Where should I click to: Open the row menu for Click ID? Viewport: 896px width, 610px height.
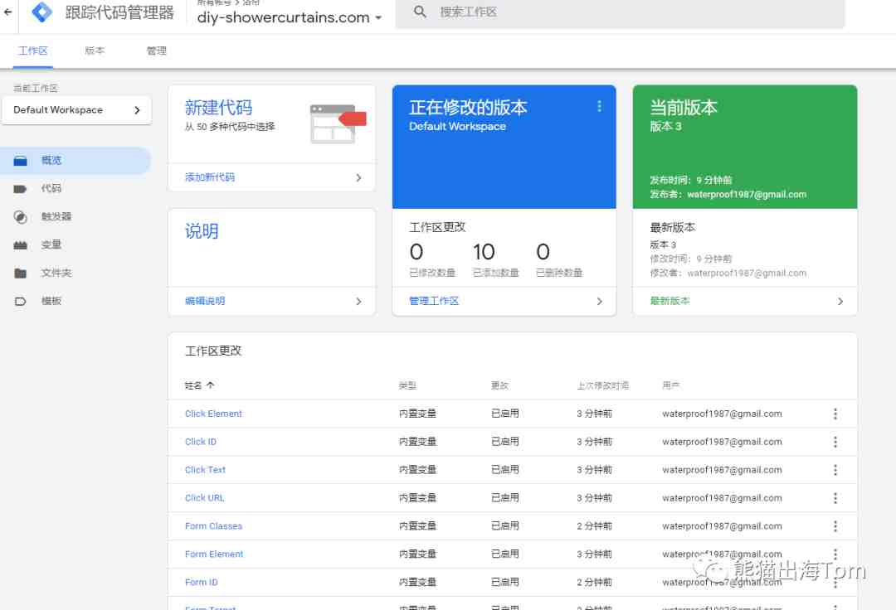[835, 442]
